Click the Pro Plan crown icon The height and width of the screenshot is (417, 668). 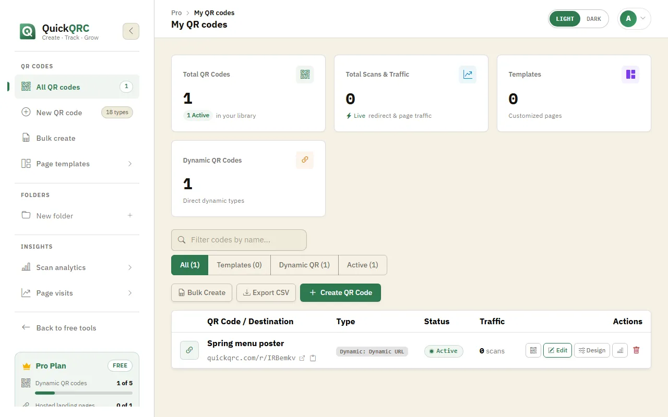(27, 366)
